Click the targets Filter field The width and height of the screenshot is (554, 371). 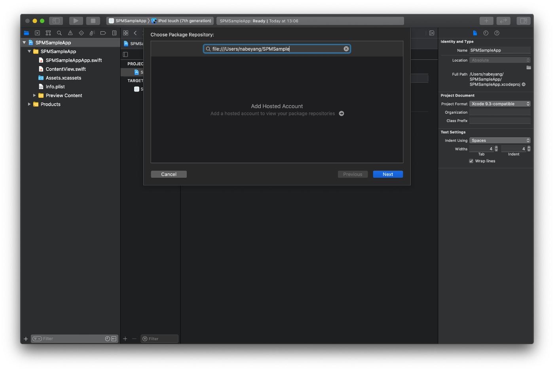159,339
